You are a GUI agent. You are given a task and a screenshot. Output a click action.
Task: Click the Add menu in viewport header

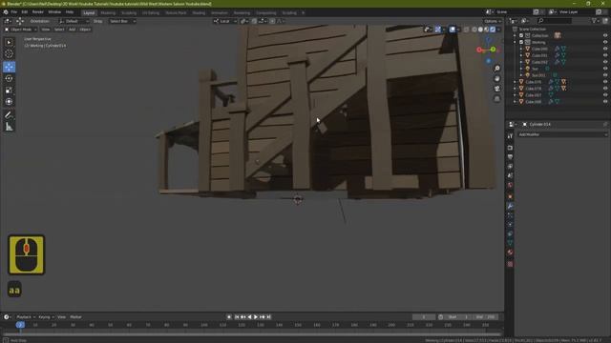[x=73, y=30]
